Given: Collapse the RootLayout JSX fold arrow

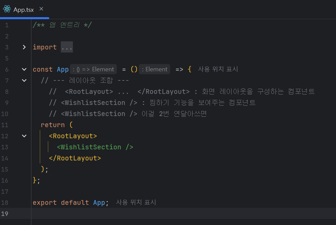Looking at the screenshot, I should tap(24, 136).
